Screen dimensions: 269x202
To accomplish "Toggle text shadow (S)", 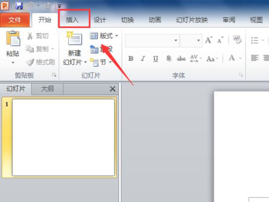I will point(169,58).
